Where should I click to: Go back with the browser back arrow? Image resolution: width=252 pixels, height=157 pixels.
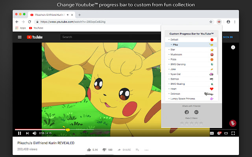(17, 22)
